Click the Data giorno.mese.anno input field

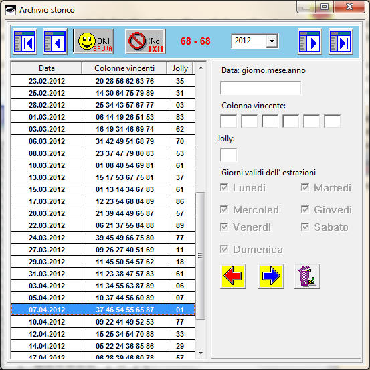tap(260, 88)
